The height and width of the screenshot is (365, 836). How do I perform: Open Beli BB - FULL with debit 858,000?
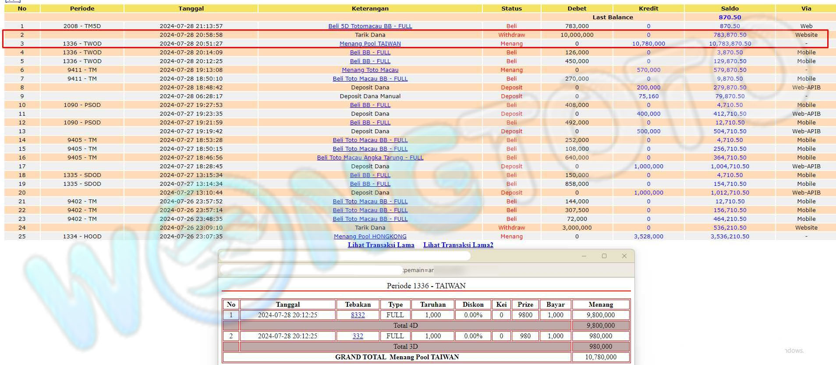pyautogui.click(x=370, y=184)
